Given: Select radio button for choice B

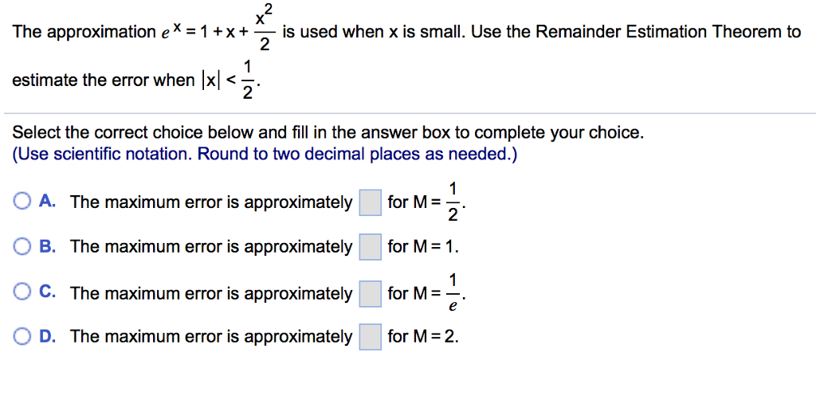Looking at the screenshot, I should point(22,247).
